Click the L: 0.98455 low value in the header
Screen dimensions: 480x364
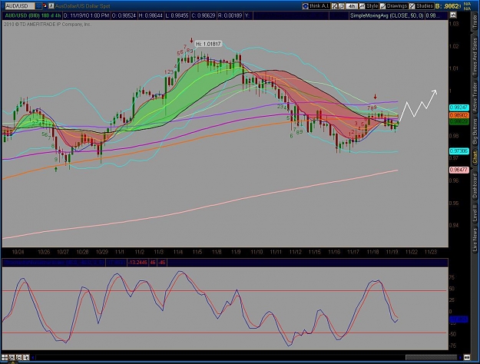pyautogui.click(x=177, y=15)
